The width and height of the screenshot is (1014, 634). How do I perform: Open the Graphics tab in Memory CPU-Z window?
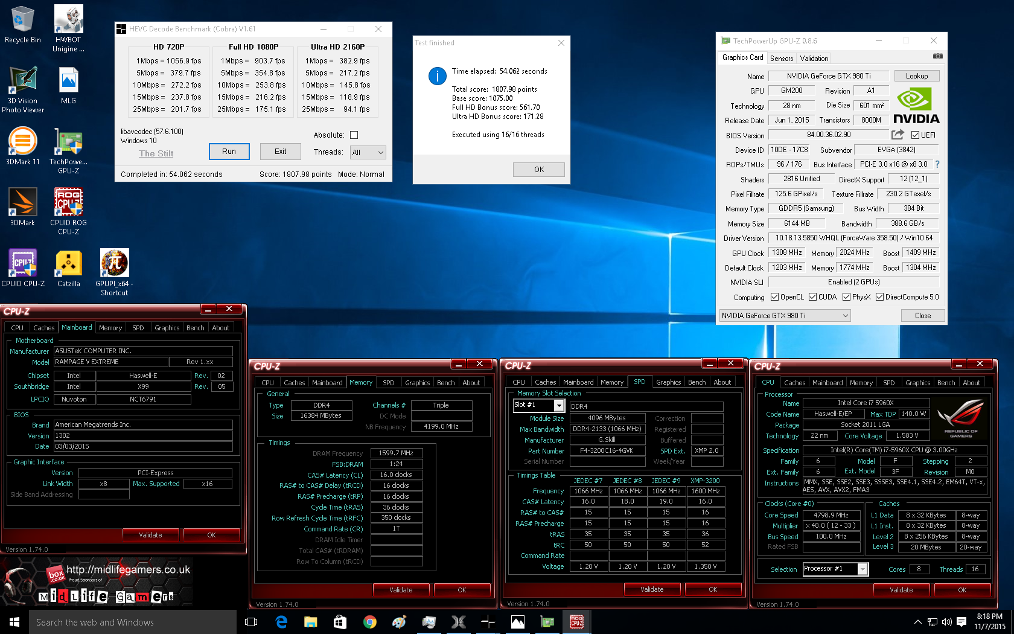[418, 383]
